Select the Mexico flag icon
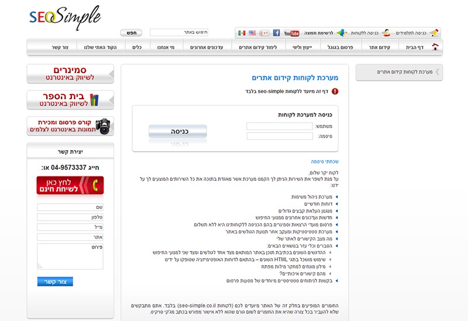Screen dimensions: 468x321 tap(242, 33)
